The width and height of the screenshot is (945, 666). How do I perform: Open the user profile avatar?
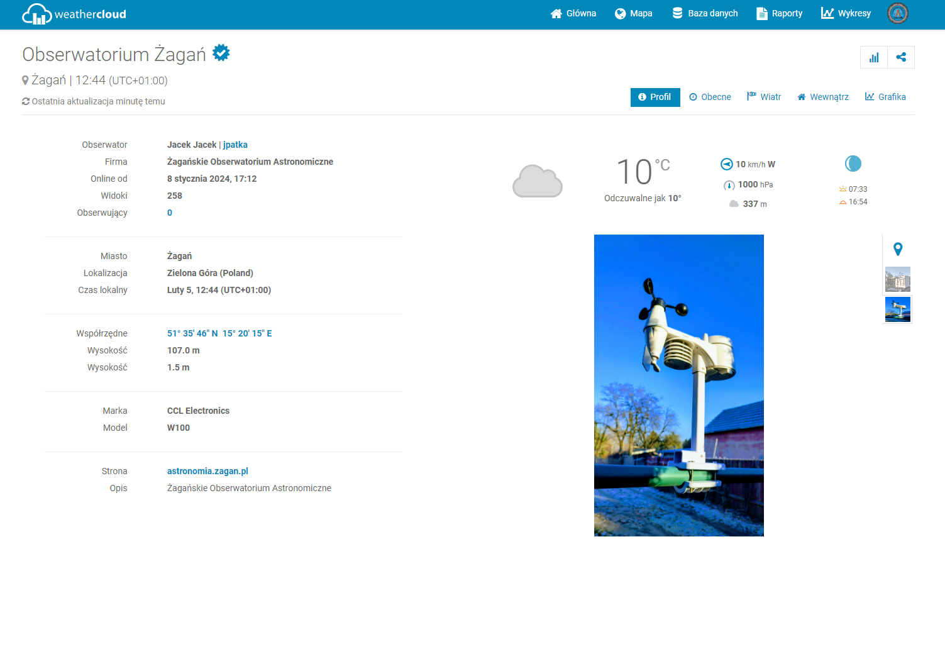pyautogui.click(x=897, y=13)
